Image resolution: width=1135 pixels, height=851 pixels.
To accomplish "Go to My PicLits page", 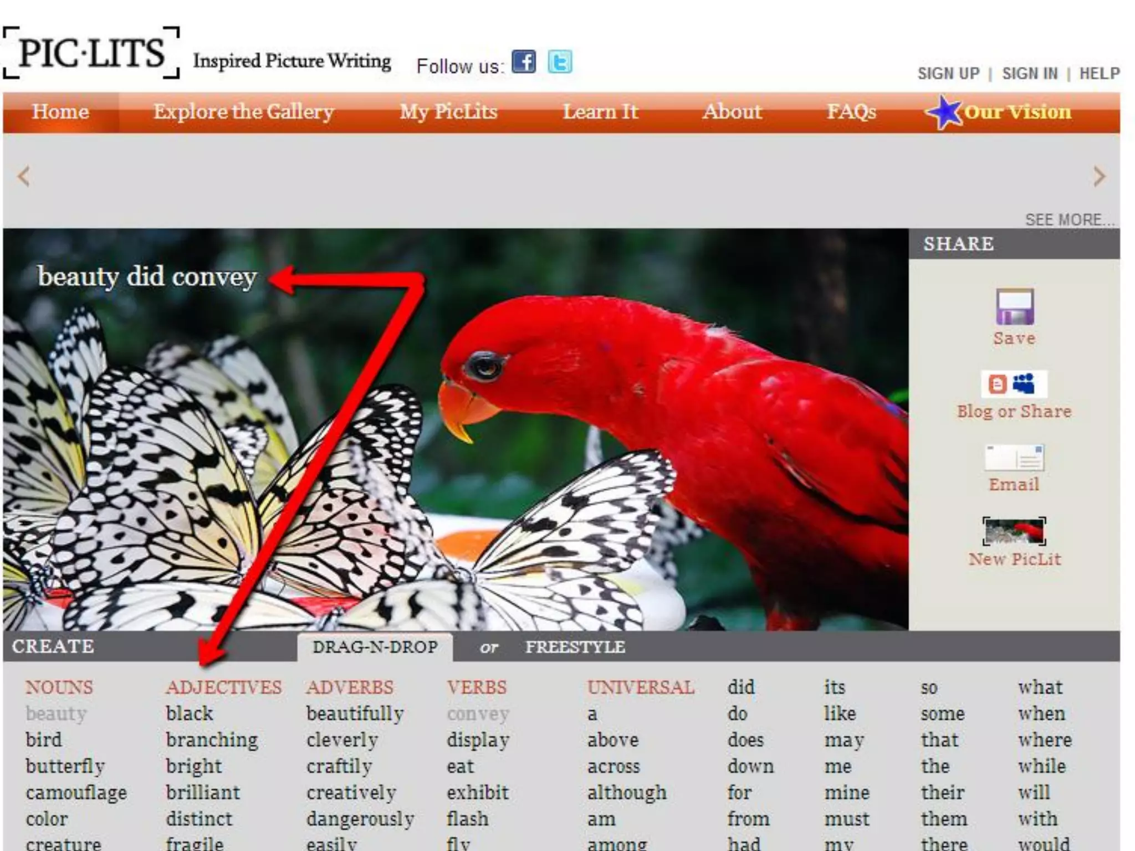I will pos(448,112).
